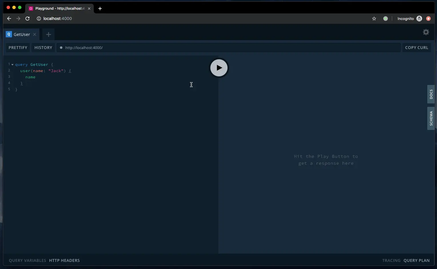The height and width of the screenshot is (269, 437).
Task: Click the incognito profile icon
Action: click(x=419, y=19)
